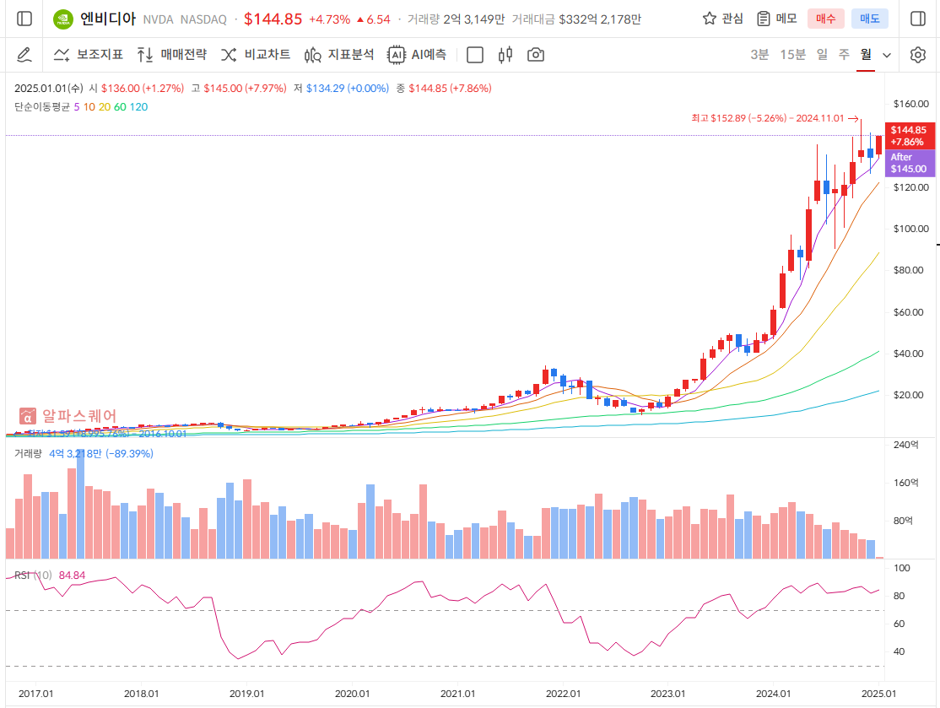Screen dimensions: 940x708
Task: Expand the timeframe dropdown chevron
Action: pyautogui.click(x=887, y=55)
